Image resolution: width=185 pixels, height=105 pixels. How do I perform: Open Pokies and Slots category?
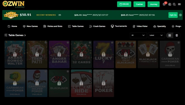(53, 26)
